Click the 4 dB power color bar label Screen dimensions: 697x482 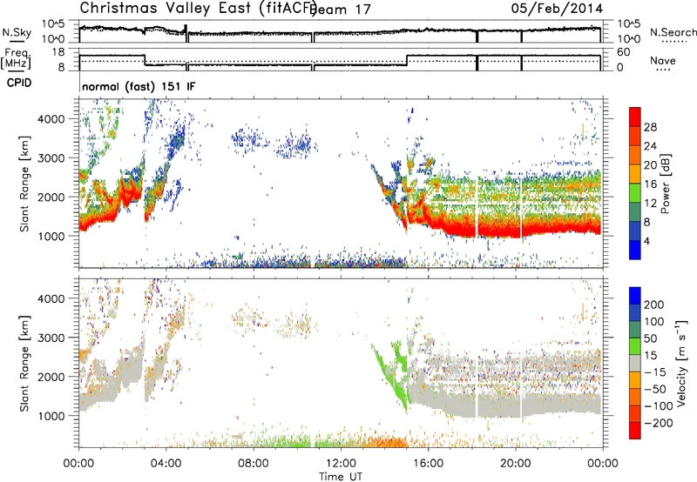tap(647, 241)
